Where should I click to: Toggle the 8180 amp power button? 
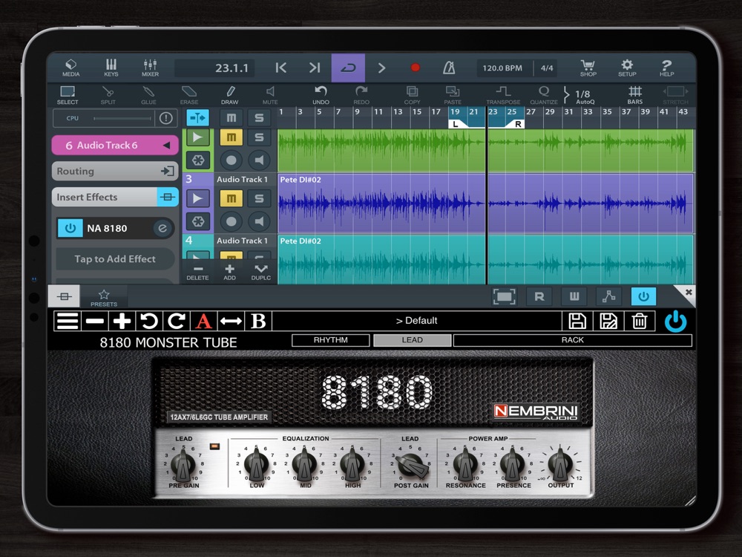(675, 321)
